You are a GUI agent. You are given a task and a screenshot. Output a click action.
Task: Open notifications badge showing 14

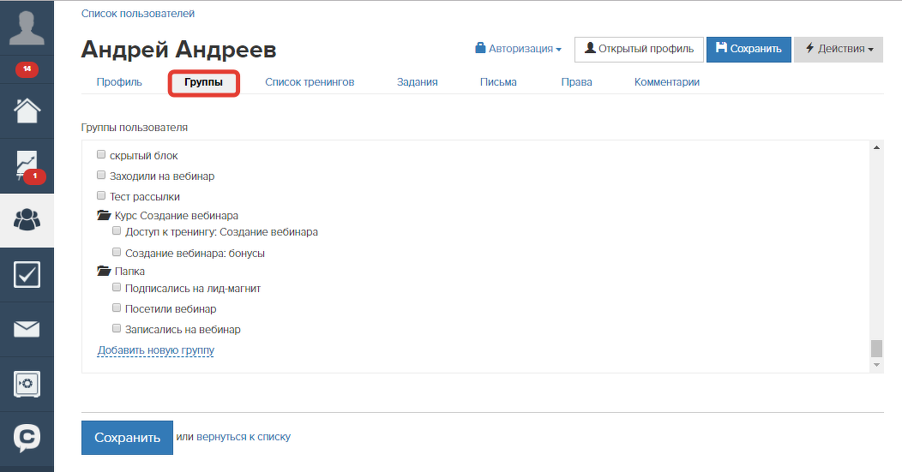[x=27, y=69]
